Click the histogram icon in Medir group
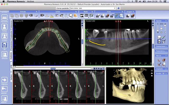The image size is (169, 105). (x=82, y=16)
